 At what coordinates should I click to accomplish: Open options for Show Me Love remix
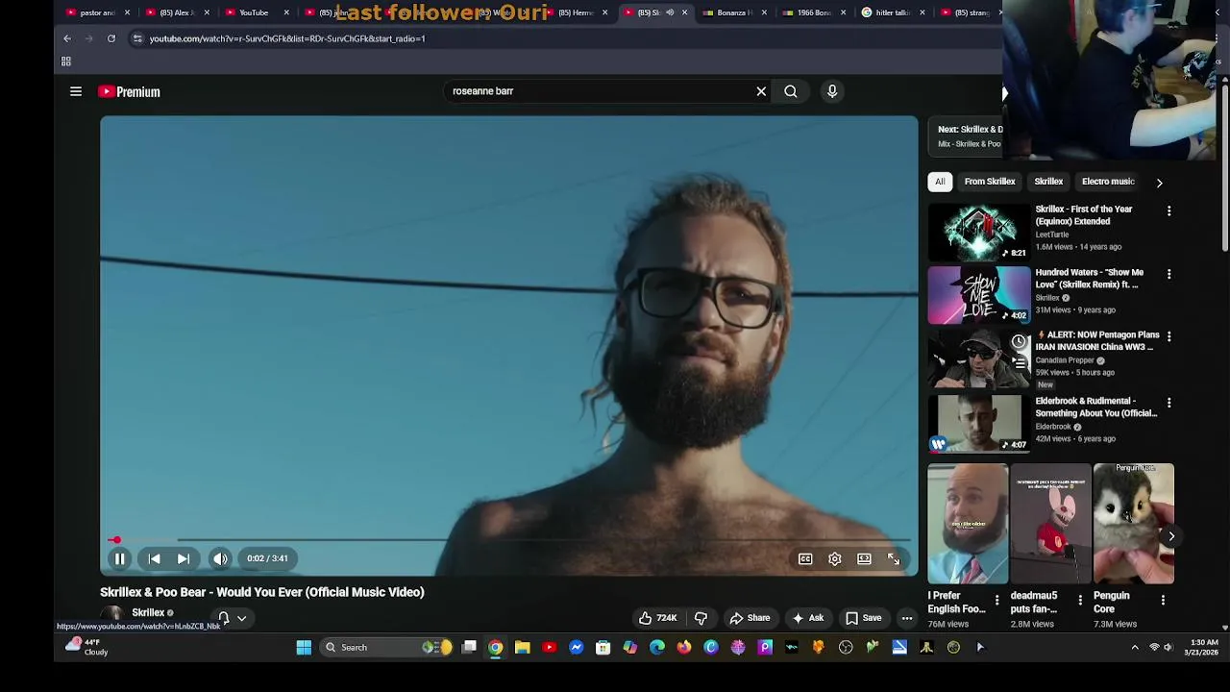[x=1168, y=274]
